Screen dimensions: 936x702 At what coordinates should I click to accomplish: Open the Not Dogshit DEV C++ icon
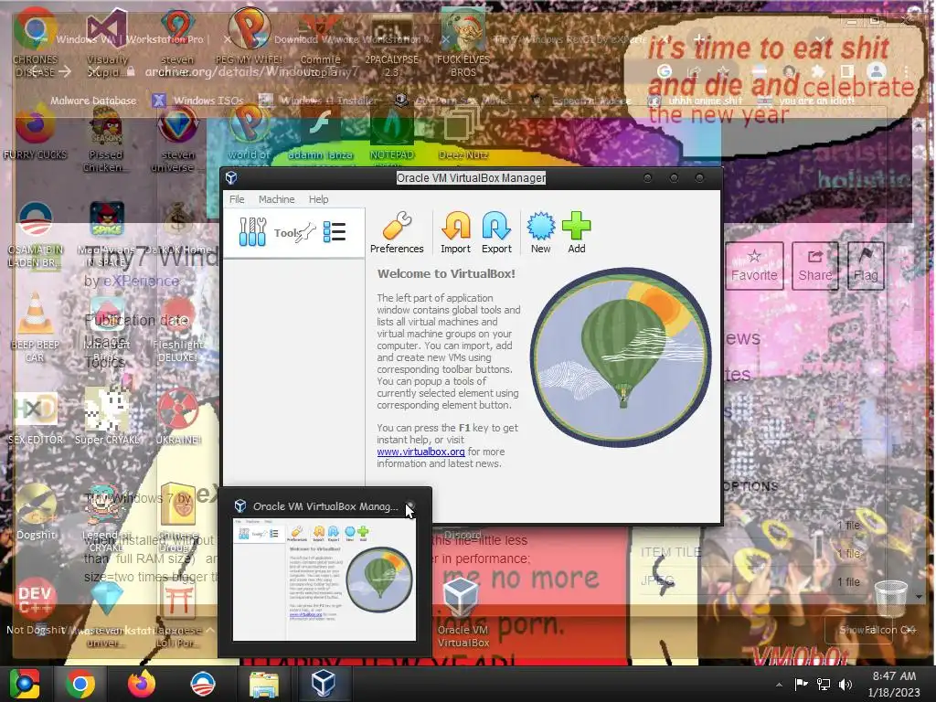coord(35,605)
